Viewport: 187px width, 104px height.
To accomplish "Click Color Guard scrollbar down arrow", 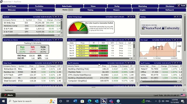I will (x=134, y=56).
